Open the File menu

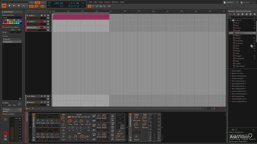point(90,2)
